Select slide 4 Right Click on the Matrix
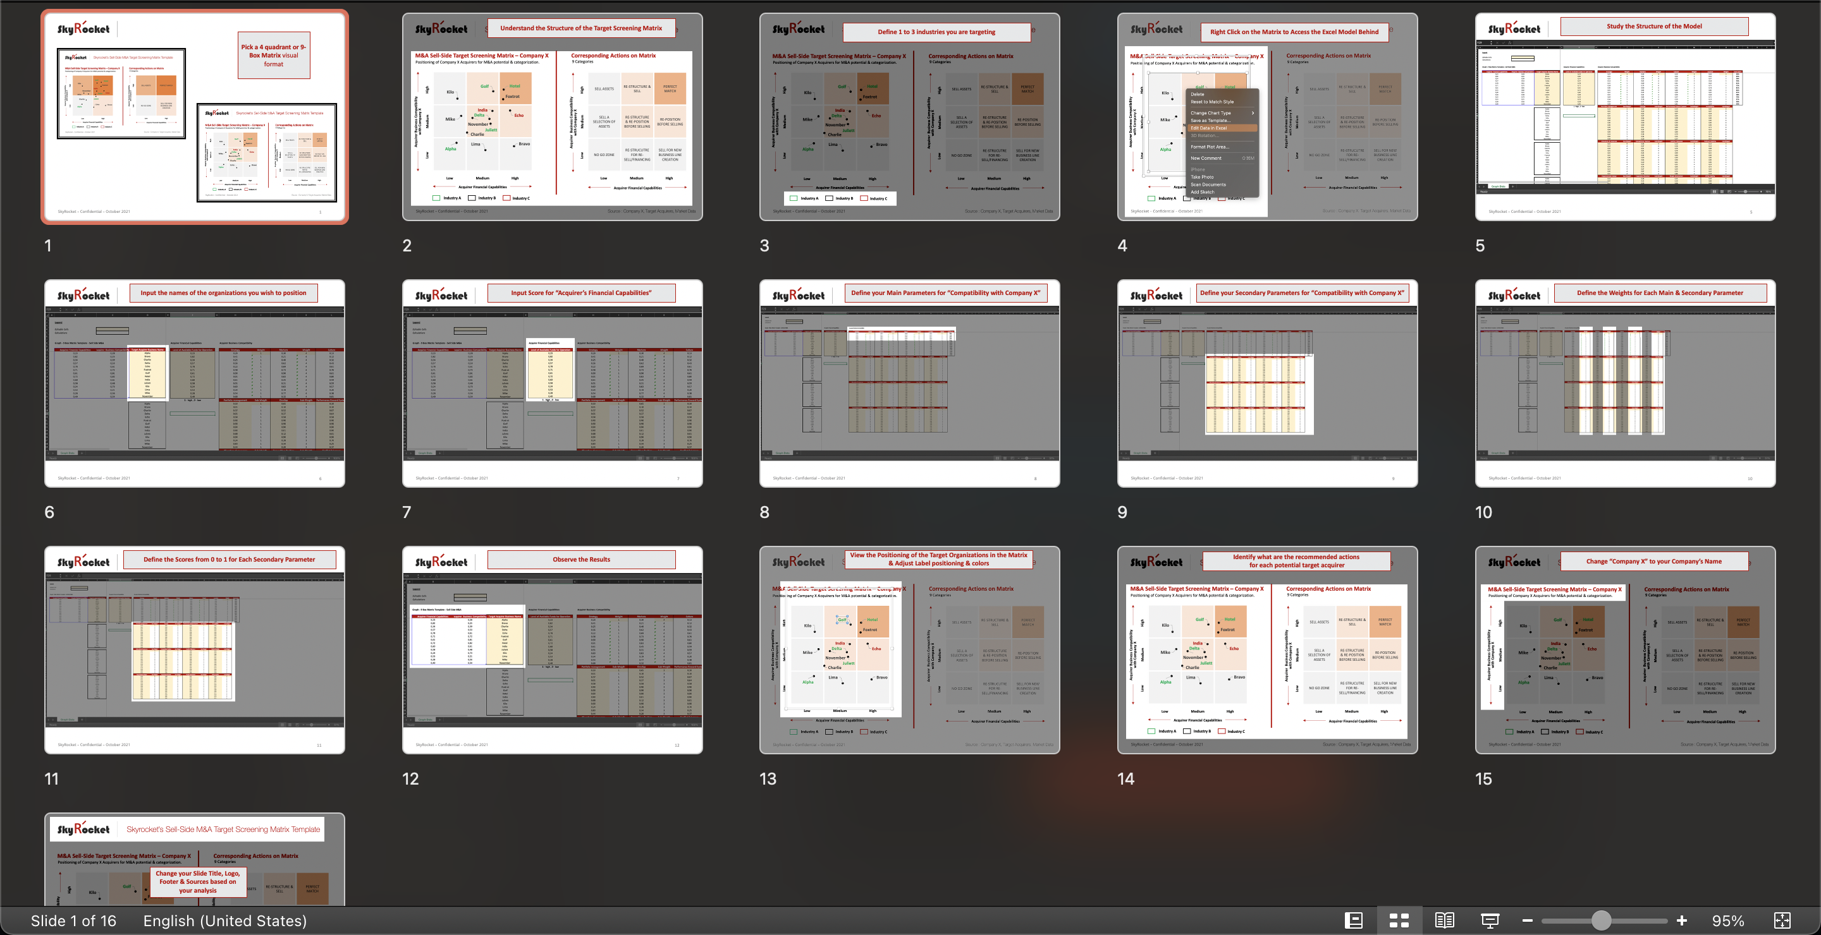 pyautogui.click(x=1268, y=118)
